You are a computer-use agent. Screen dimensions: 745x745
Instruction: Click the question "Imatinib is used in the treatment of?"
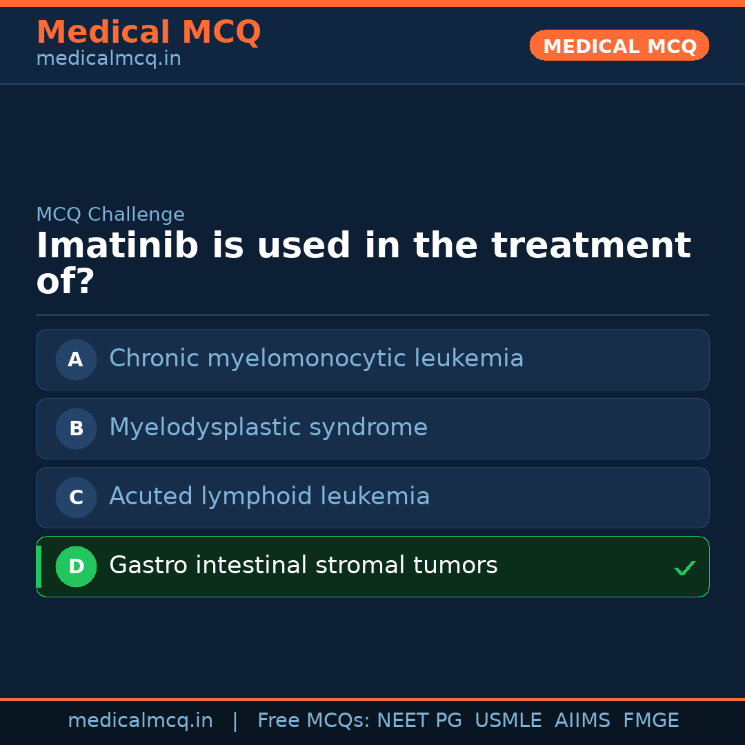coord(363,264)
